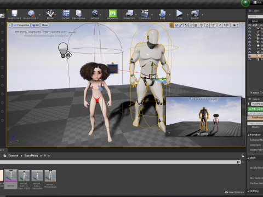Screen dimensions: 263x197
Task: Expand Launch options dropdown arrow
Action: point(202,15)
